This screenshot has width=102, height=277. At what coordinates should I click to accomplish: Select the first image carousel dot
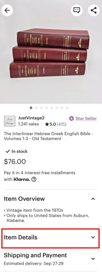coord(31,108)
